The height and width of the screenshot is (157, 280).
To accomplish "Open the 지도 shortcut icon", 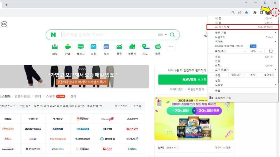I will [x=145, y=47].
